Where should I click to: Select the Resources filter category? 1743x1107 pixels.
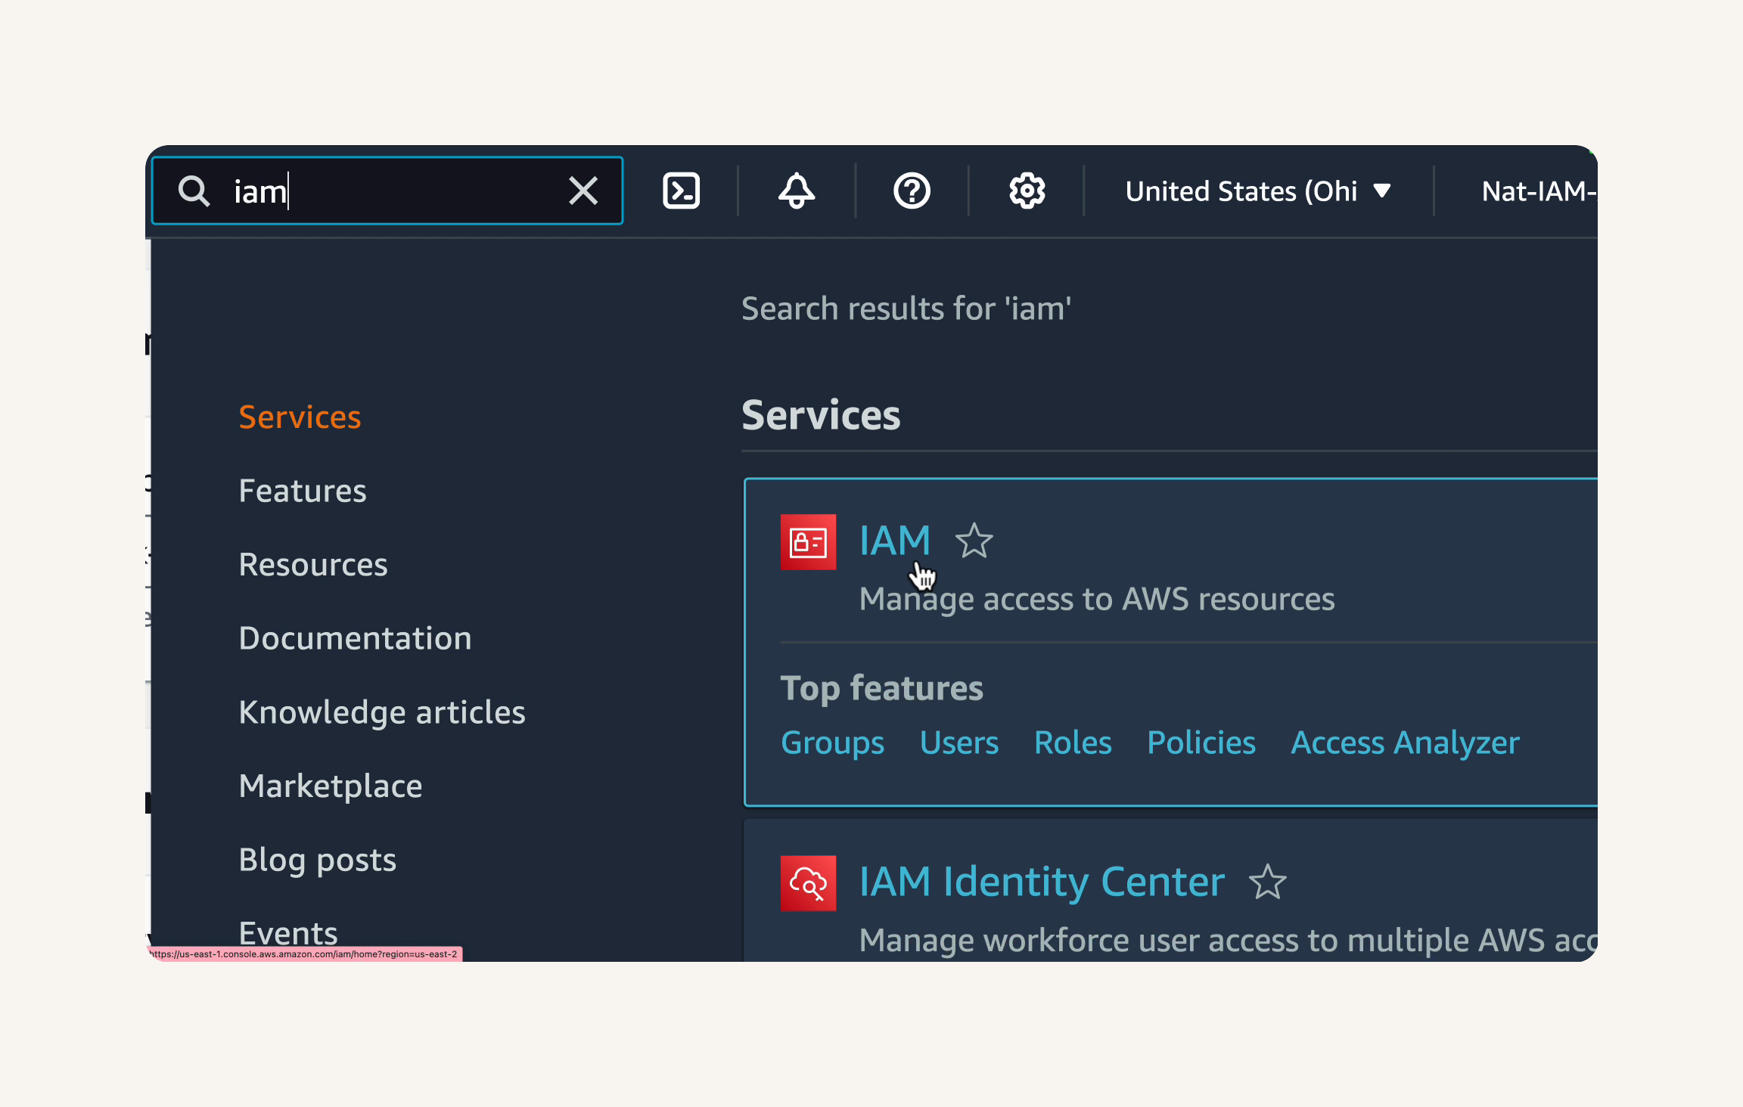[x=313, y=564]
